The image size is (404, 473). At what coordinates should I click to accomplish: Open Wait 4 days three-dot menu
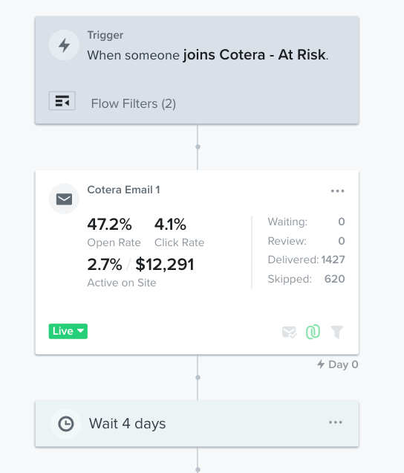click(336, 422)
